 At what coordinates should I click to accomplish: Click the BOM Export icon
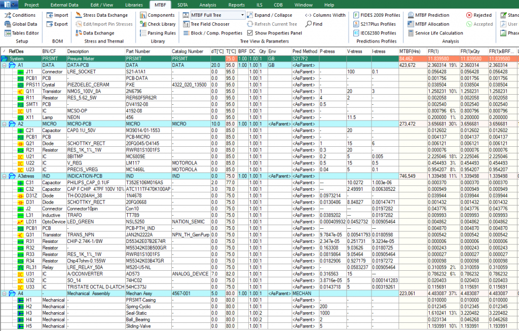click(50, 24)
